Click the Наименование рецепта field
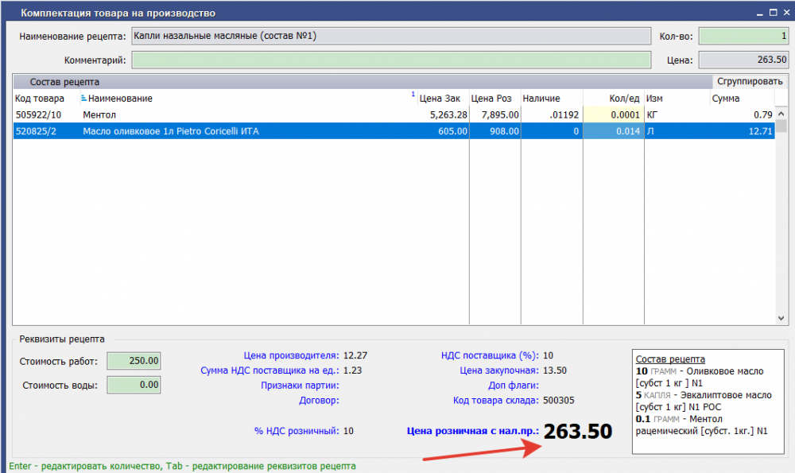Image resolution: width=795 pixels, height=473 pixels. point(391,36)
